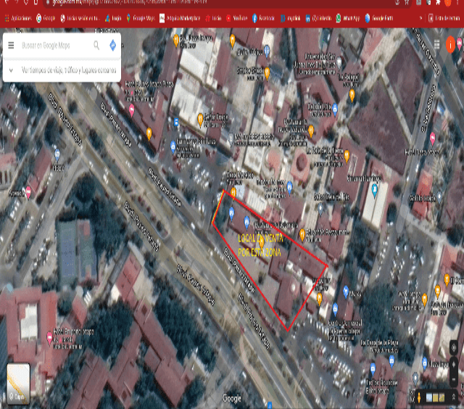This screenshot has width=464, height=409.
Task: Open the Google bookmark
Action: 46,18
